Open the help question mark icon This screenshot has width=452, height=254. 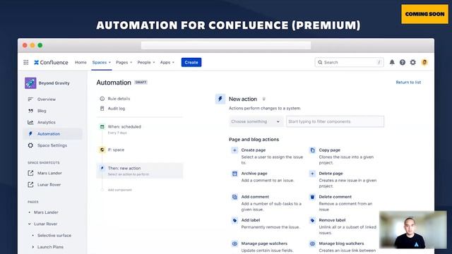(x=403, y=62)
